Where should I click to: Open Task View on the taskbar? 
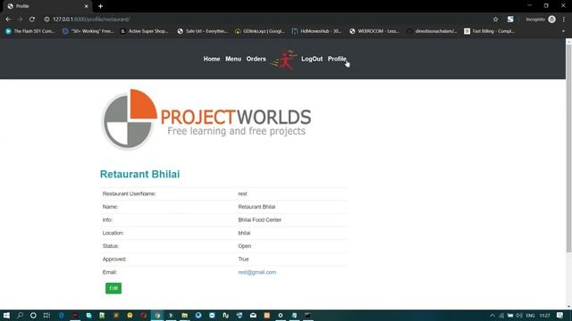(x=46, y=315)
